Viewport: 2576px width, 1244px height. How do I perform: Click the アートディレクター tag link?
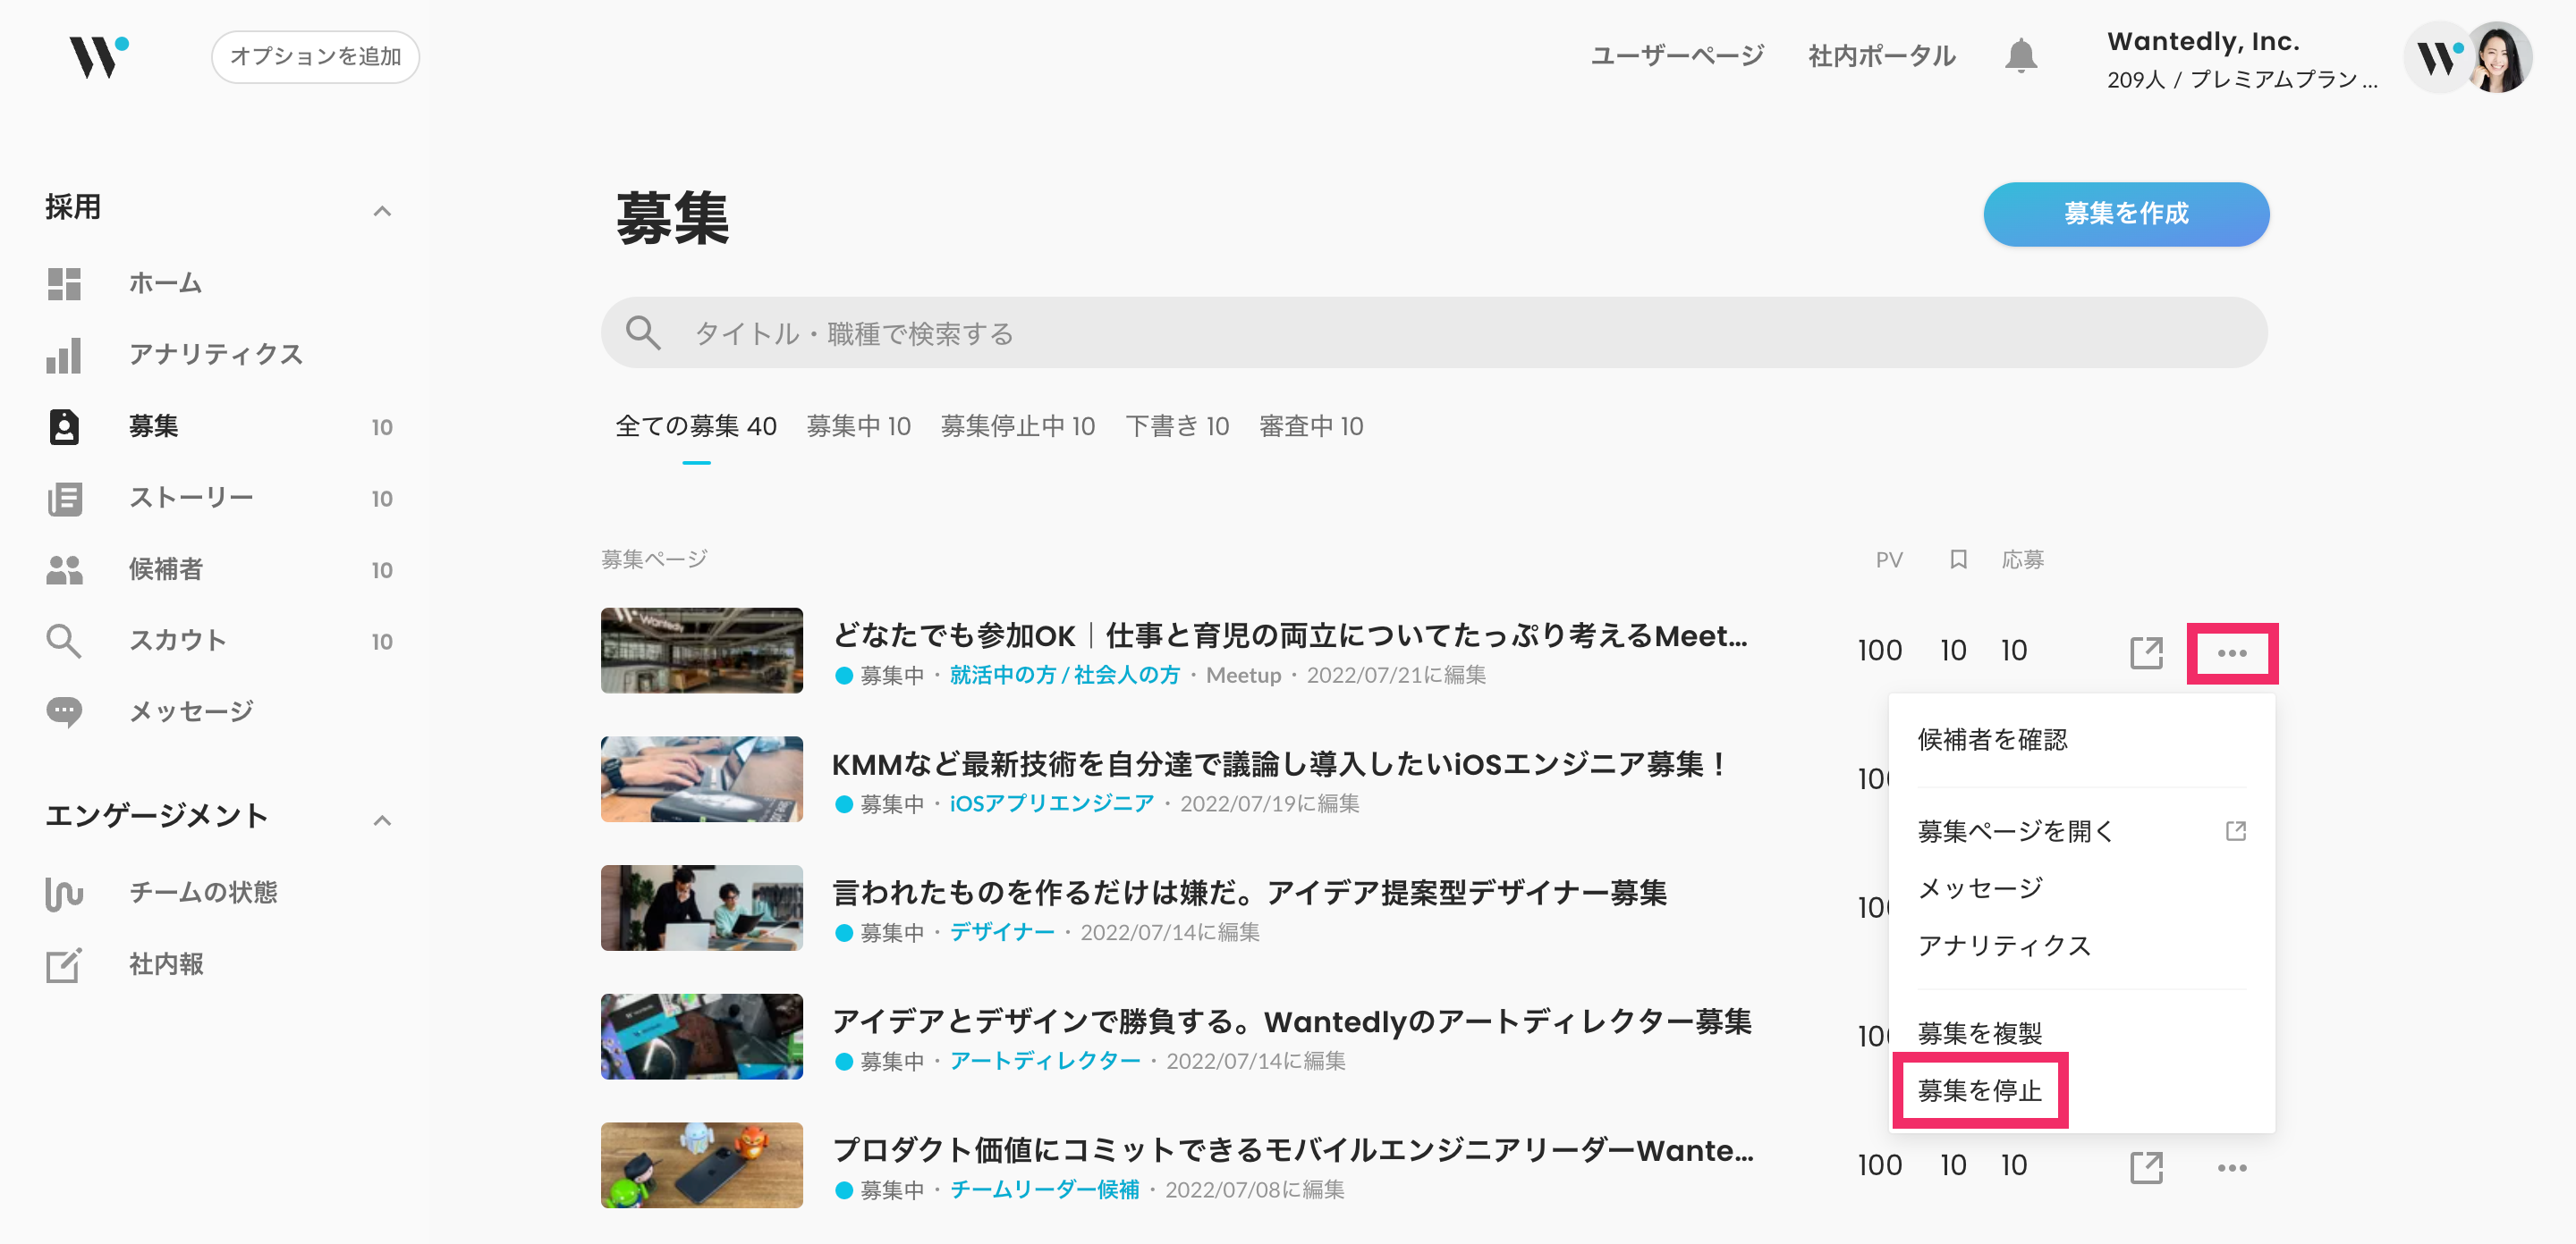[1044, 1061]
